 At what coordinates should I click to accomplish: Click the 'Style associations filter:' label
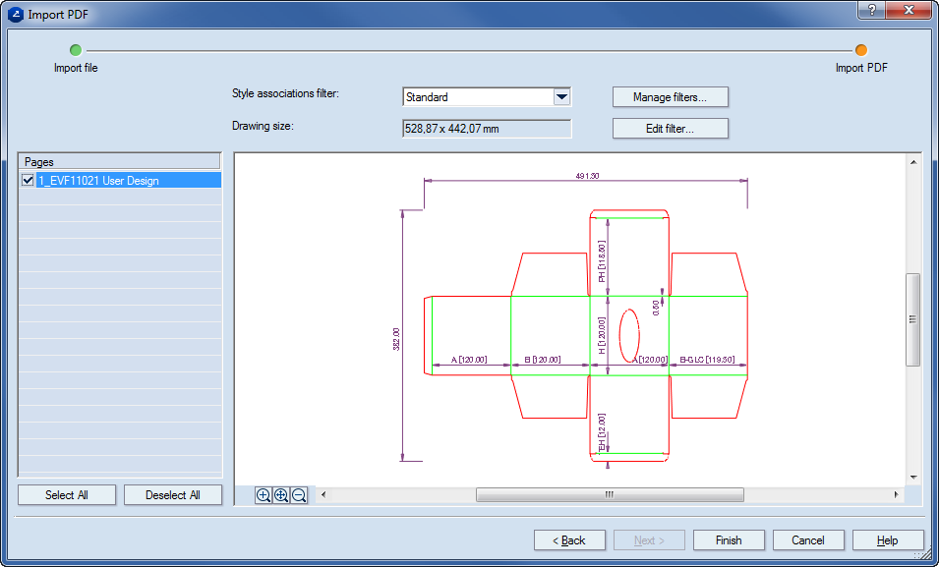pos(285,93)
